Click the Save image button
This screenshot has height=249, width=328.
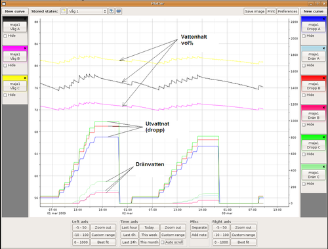tap(255, 11)
